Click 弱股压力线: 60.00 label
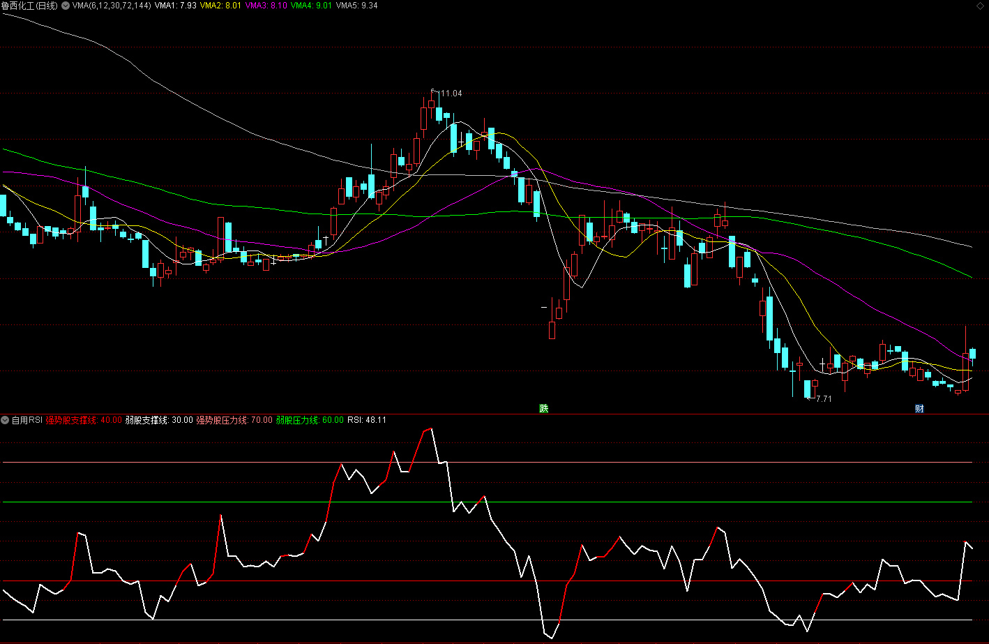Image resolution: width=989 pixels, height=644 pixels. point(310,420)
